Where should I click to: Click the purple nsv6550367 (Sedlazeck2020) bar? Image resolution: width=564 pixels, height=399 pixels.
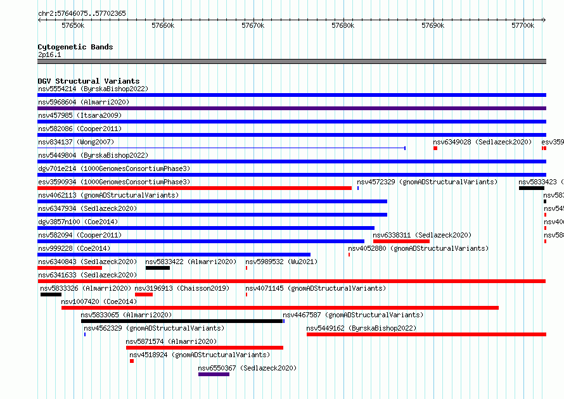214,374
